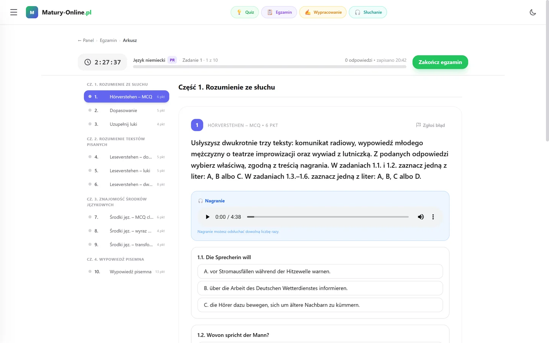
Task: Go to task 2 Dopasowanie
Action: [x=127, y=111]
